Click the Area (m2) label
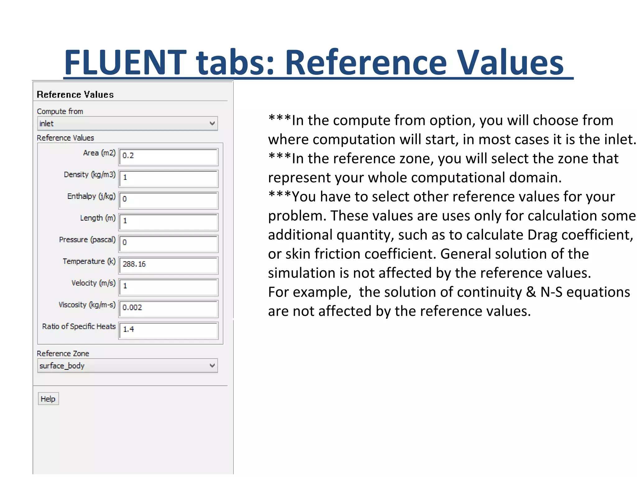Screen dimensions: 637x477 click(100, 153)
